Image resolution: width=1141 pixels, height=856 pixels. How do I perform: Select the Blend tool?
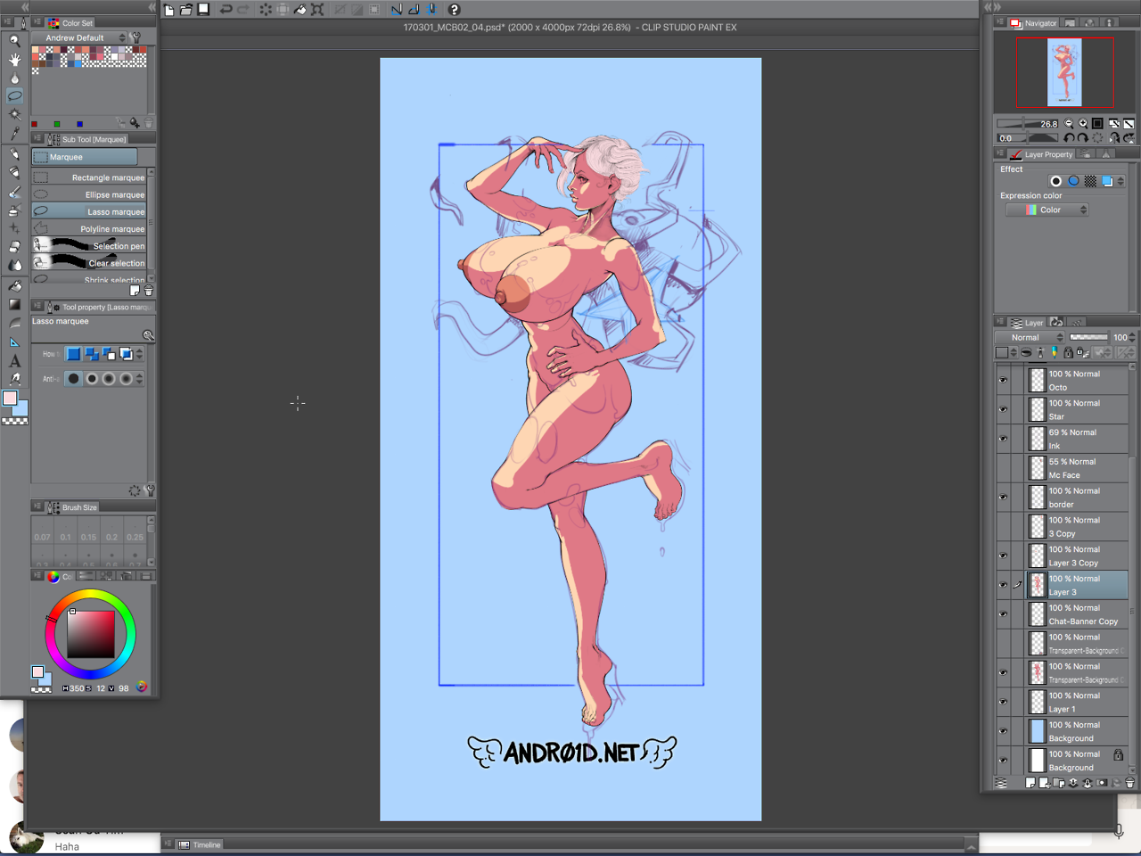tap(14, 265)
